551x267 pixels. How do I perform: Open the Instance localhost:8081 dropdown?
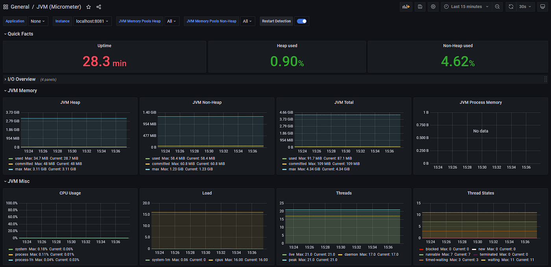click(92, 21)
